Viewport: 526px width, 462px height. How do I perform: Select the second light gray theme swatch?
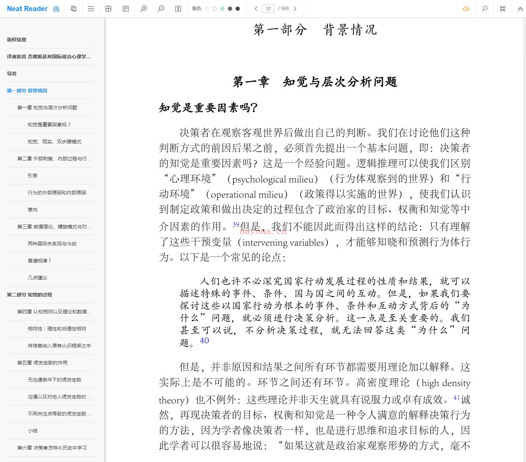coord(215,9)
